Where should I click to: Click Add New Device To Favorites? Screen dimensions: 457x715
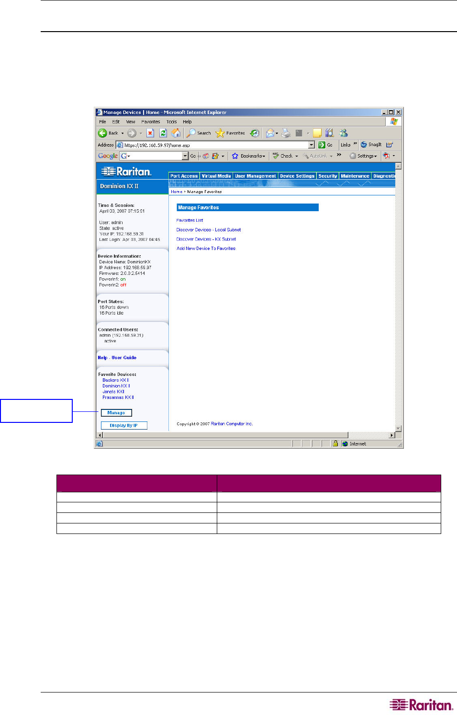pos(206,249)
